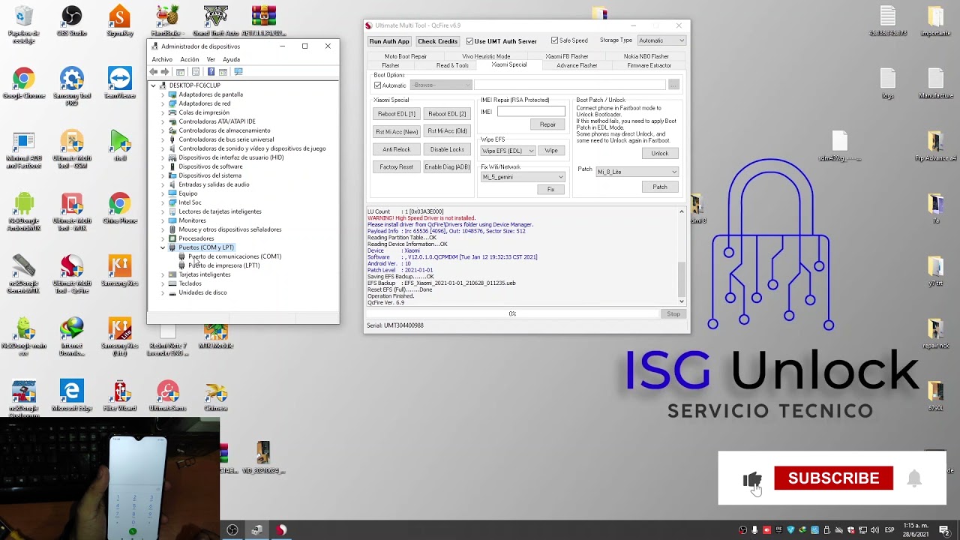Click the IMEI input field
Screen dimensions: 960x540
(531, 112)
